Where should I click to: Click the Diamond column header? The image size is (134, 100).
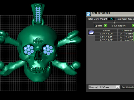point(126,31)
